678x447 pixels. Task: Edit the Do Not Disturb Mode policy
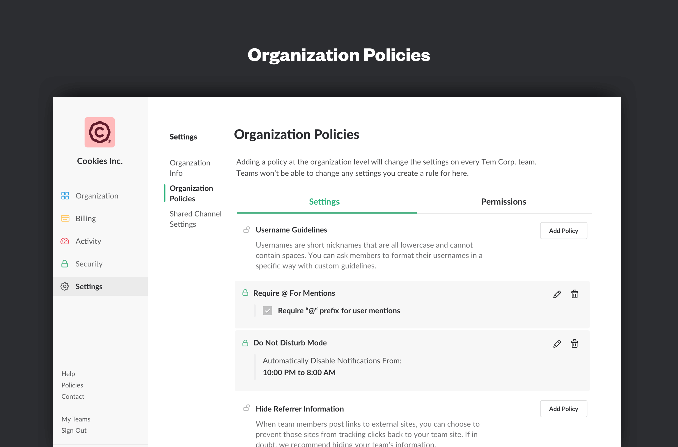point(557,344)
